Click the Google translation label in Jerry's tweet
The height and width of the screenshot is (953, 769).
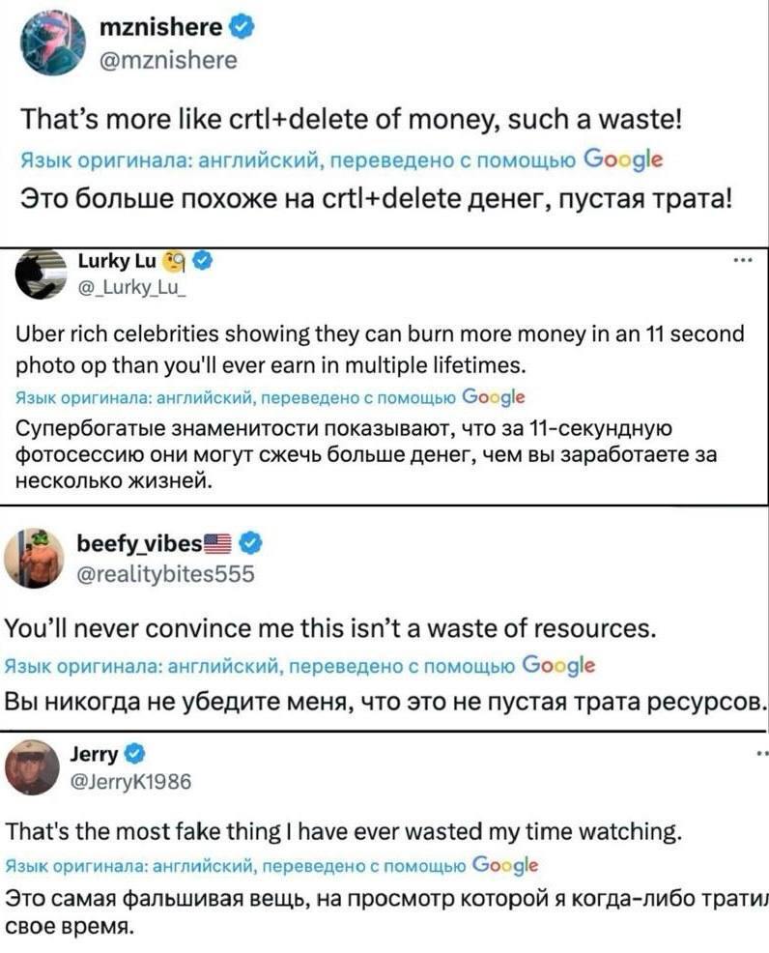click(x=507, y=864)
